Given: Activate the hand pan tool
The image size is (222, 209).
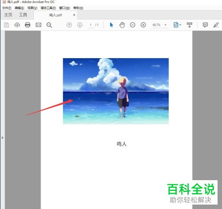Looking at the screenshot, I should [122, 25].
